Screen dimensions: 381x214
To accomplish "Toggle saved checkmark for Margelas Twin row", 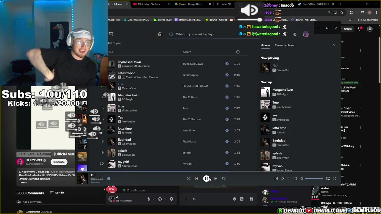I will click(x=227, y=97).
